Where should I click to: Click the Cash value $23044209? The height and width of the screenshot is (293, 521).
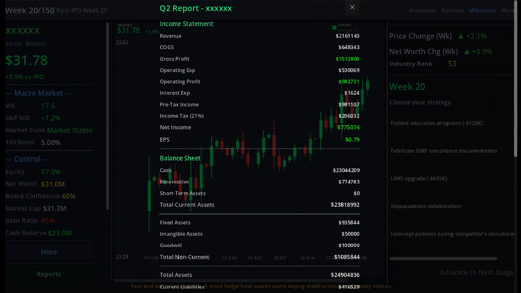[x=346, y=170]
